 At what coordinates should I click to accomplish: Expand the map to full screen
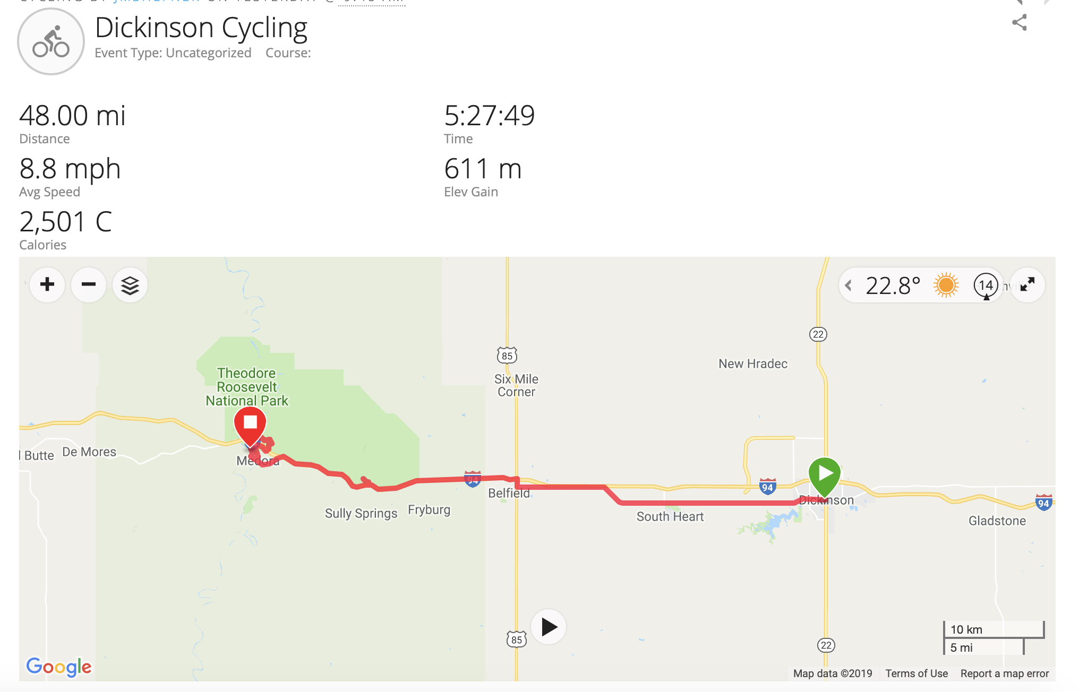[x=1027, y=285]
